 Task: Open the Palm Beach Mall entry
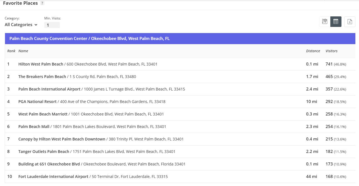[x=34, y=127]
